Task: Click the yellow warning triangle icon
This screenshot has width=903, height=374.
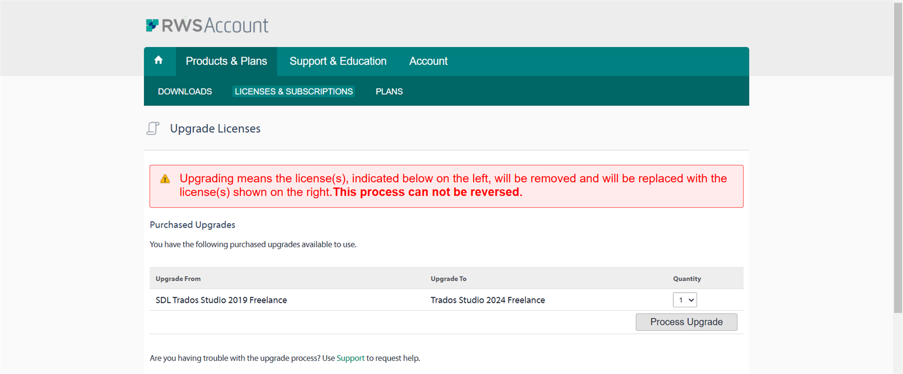Action: click(x=165, y=179)
